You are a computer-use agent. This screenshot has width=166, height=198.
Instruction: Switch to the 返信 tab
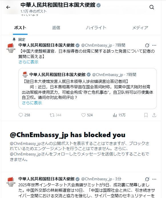click(x=56, y=28)
